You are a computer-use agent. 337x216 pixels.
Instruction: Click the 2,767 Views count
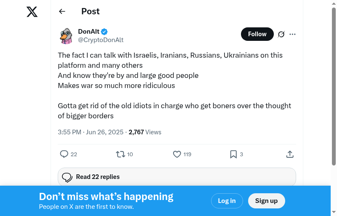(145, 132)
